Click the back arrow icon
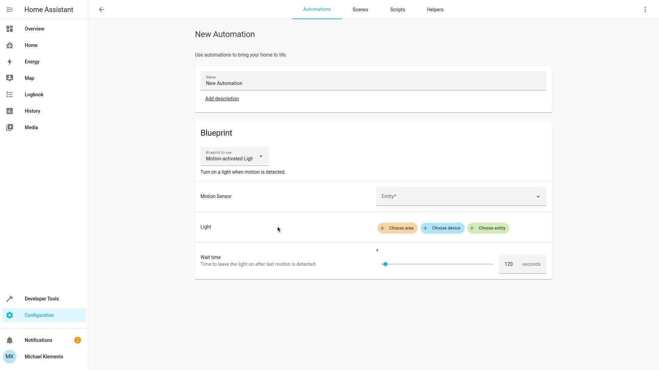Image resolution: width=659 pixels, height=370 pixels. click(x=102, y=10)
